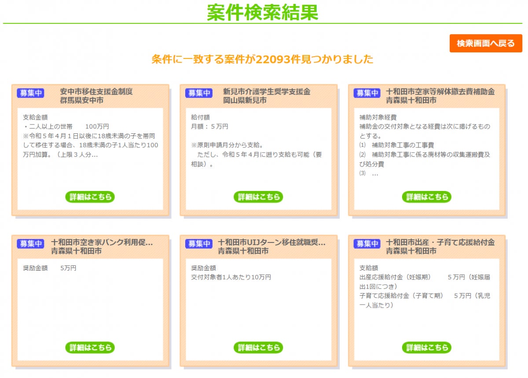Viewport: 528px width, 378px height.
Task: Select the 新見市介護学生奨学支援金 title
Action: [267, 92]
